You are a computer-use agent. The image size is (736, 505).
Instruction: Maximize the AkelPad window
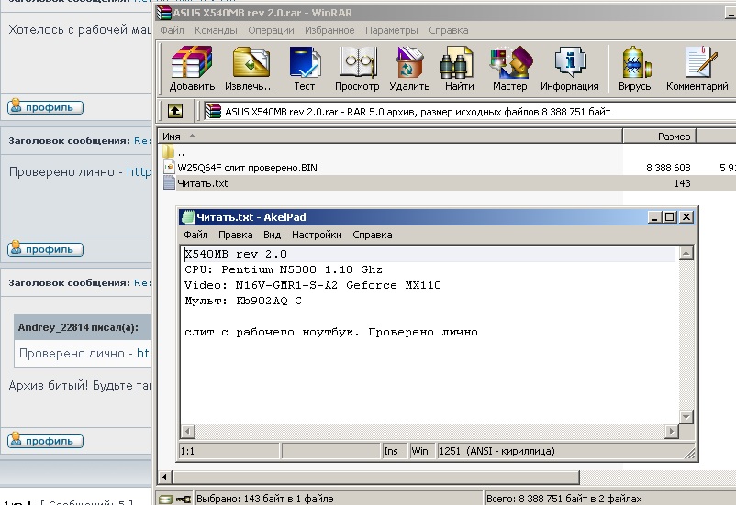coord(670,217)
